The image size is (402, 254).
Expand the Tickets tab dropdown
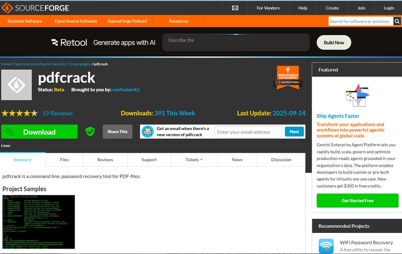tap(194, 160)
